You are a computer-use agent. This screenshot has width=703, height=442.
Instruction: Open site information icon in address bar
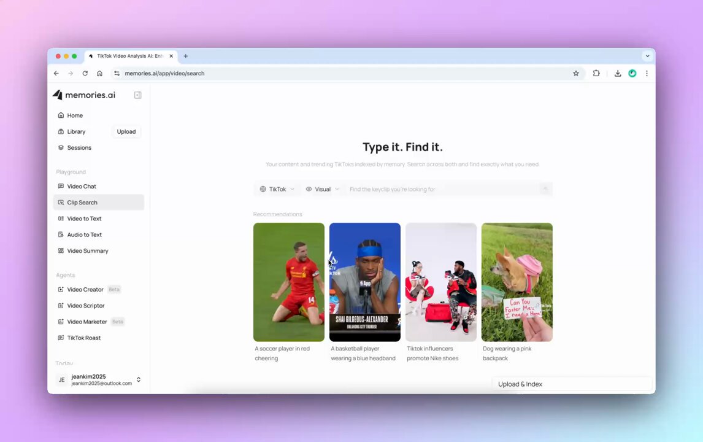tap(117, 73)
